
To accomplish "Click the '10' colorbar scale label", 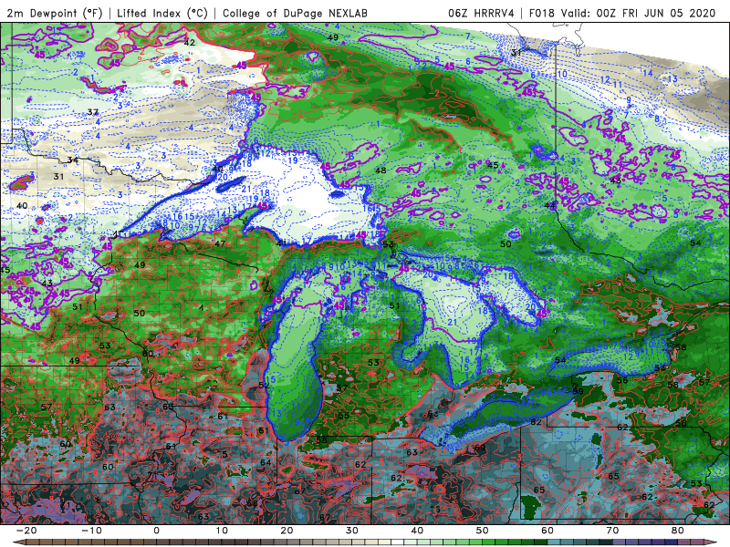I will point(222,531).
